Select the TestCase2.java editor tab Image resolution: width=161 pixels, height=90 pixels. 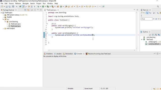[51, 10]
